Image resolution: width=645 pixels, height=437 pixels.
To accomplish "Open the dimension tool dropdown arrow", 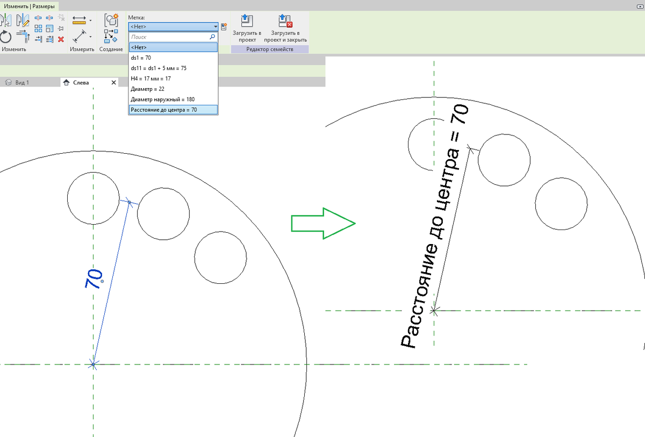I will click(90, 37).
